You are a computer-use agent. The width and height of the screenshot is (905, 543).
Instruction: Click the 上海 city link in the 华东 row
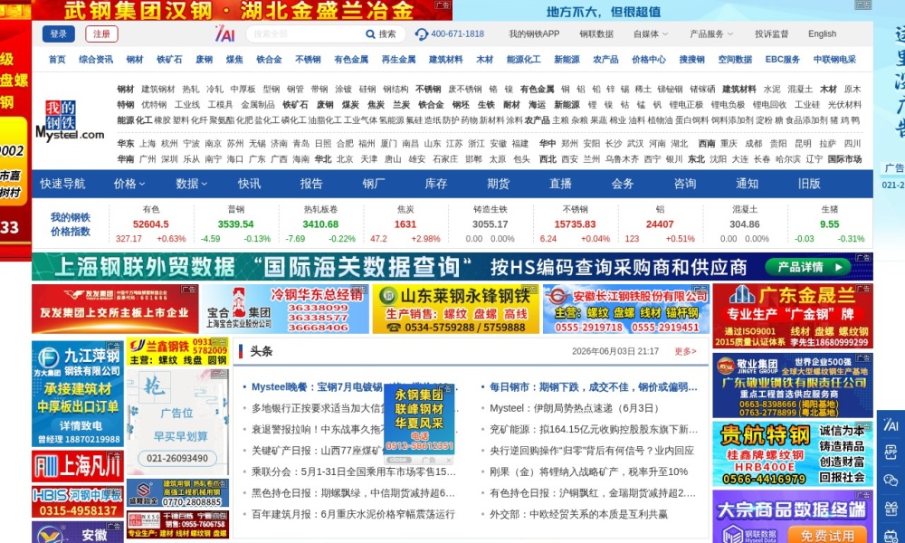click(148, 143)
